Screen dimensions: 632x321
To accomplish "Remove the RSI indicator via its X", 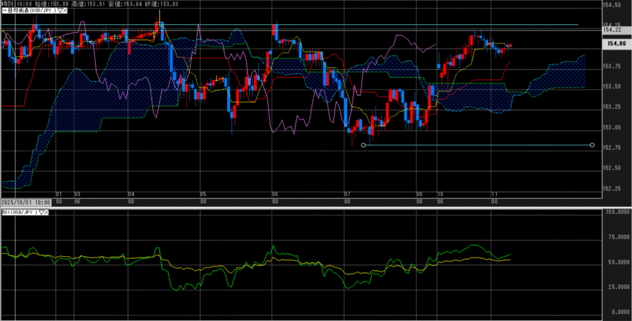I will pos(48,212).
